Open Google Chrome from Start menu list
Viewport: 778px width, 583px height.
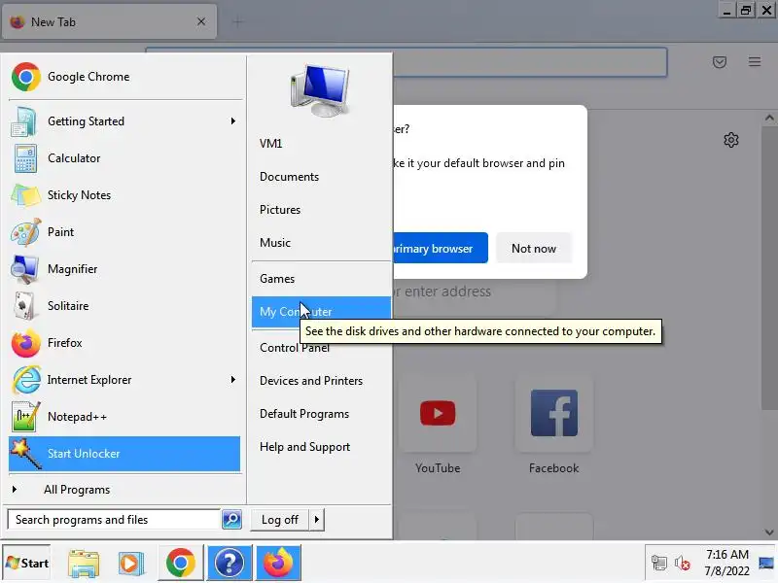124,77
